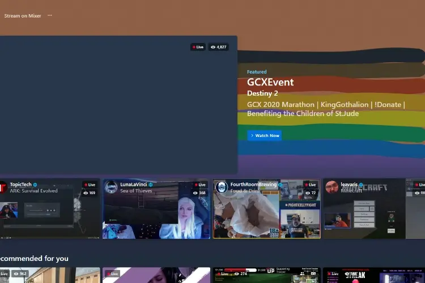This screenshot has height=283, width=425.
Task: Open the TopicTech stream card
Action: click(50, 208)
